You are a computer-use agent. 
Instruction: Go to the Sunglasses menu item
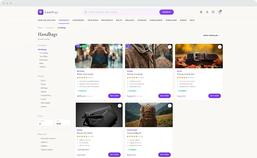tap(156, 20)
